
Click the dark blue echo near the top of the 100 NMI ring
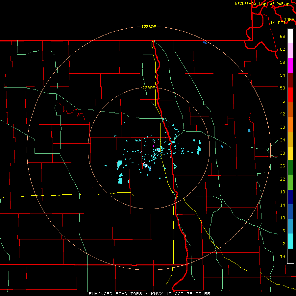tap(205, 43)
